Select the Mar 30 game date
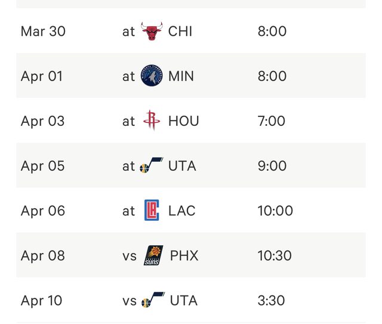Image resolution: width=382 pixels, height=324 pixels. point(43,32)
